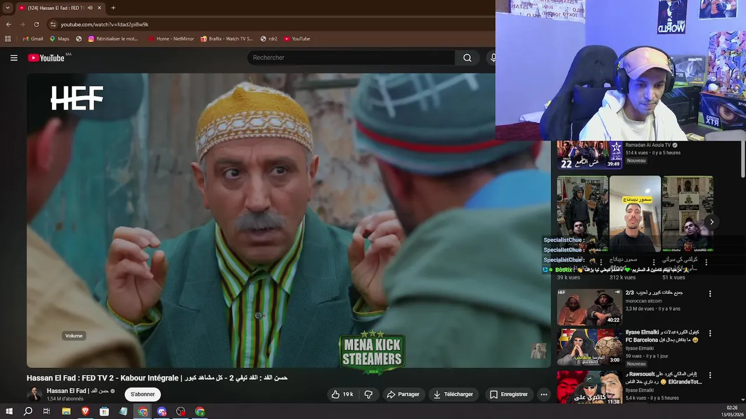This screenshot has width=746, height=419.
Task: Click the FC Barcelona video title
Action: pyautogui.click(x=662, y=336)
